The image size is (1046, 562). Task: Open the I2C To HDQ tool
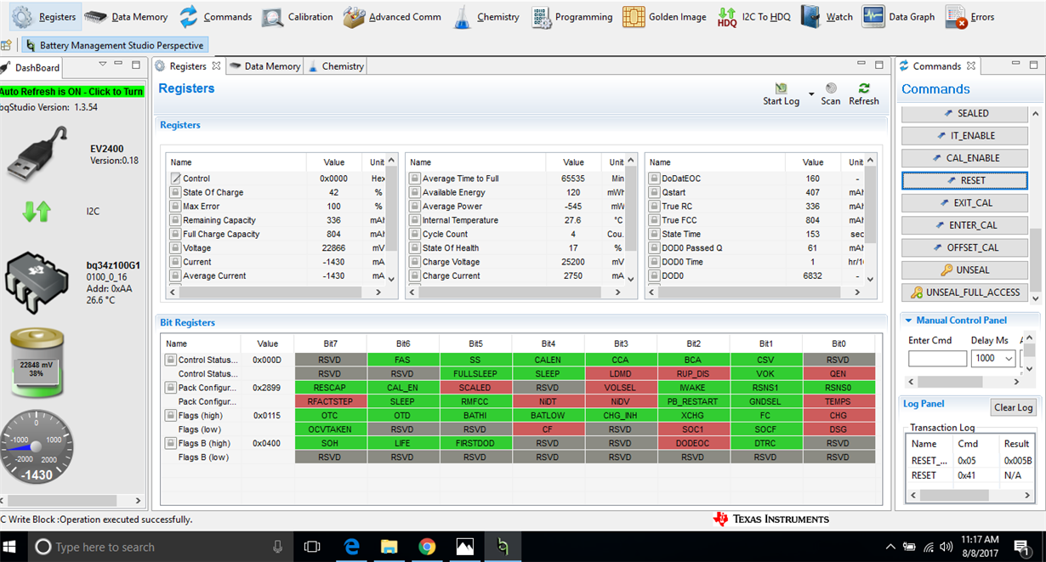(x=753, y=16)
